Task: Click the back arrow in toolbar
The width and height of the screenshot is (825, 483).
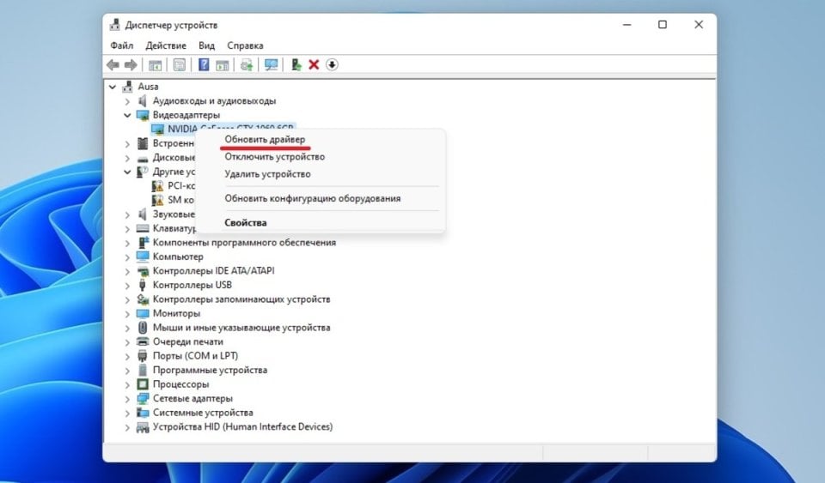Action: (x=113, y=65)
